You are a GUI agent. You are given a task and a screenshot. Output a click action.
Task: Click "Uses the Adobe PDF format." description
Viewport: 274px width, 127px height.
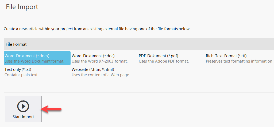(164, 61)
